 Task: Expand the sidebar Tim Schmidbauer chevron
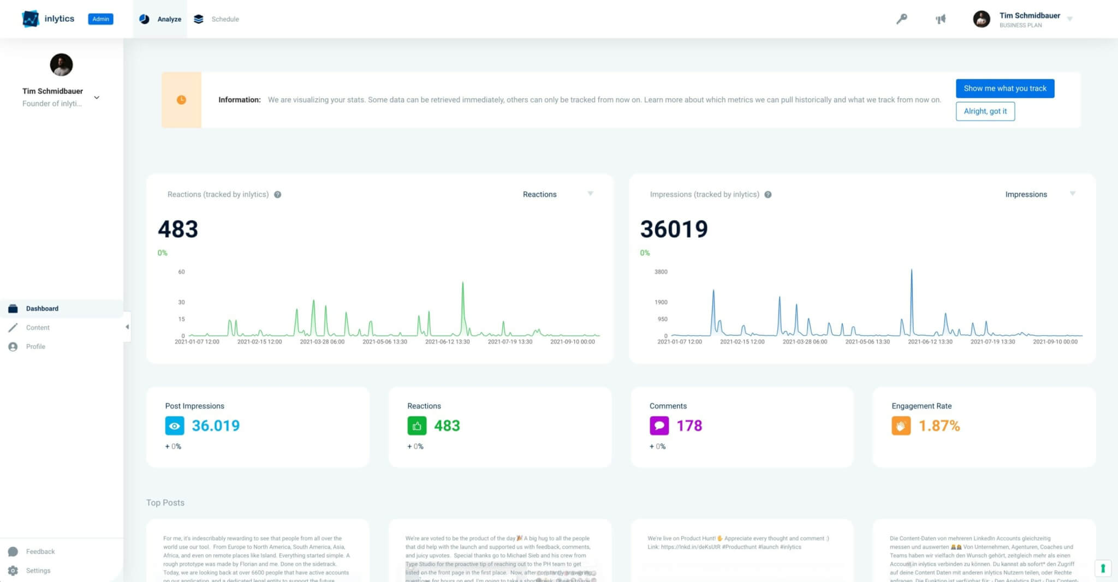tap(97, 98)
